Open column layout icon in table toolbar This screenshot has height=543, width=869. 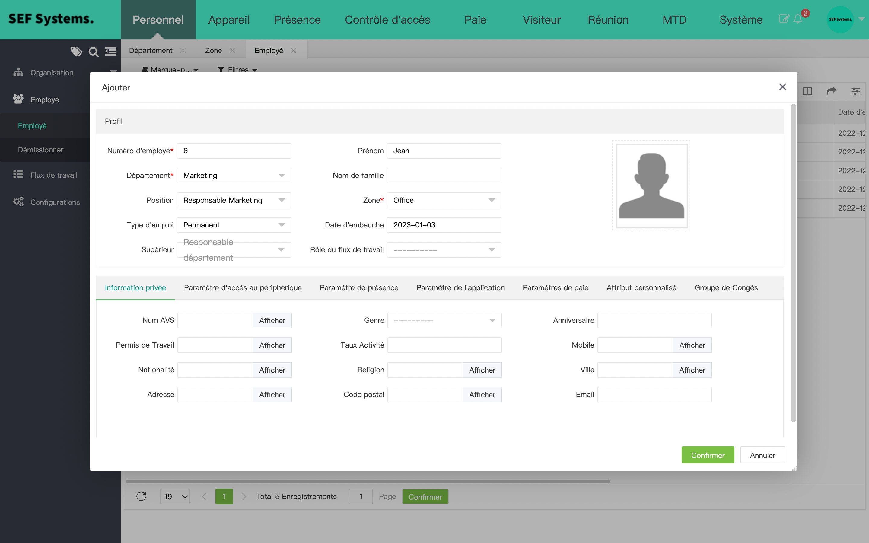tap(807, 91)
